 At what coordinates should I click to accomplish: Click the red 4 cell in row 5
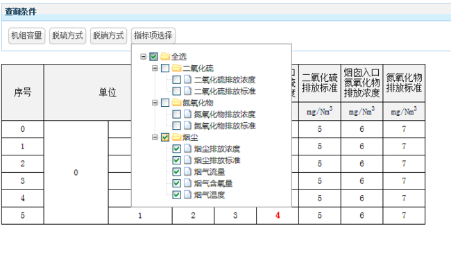(278, 215)
